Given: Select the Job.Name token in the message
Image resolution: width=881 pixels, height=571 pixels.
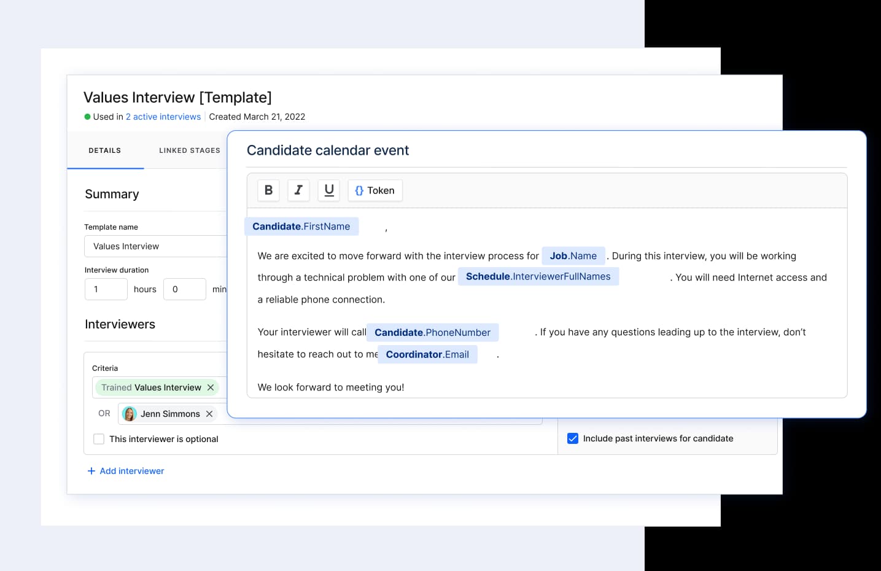Looking at the screenshot, I should pos(573,255).
